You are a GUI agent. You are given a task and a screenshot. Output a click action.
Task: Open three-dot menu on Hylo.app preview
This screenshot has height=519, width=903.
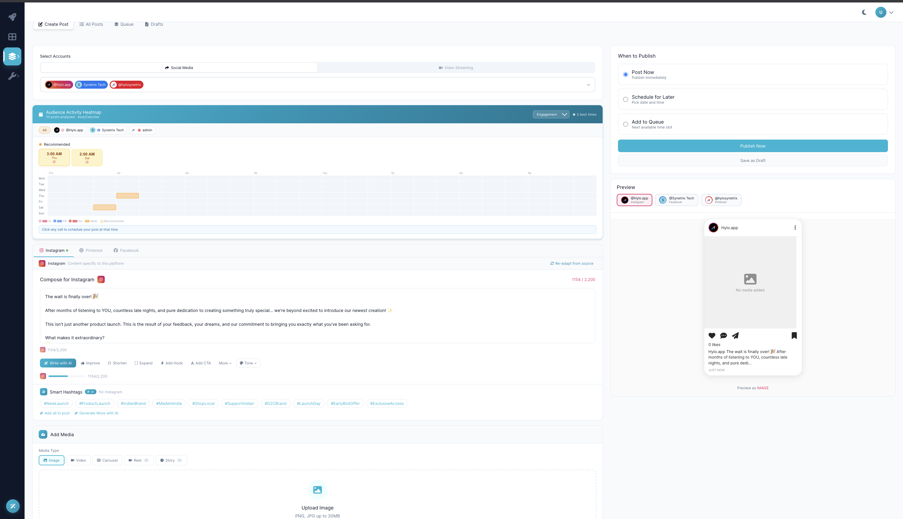tap(795, 228)
